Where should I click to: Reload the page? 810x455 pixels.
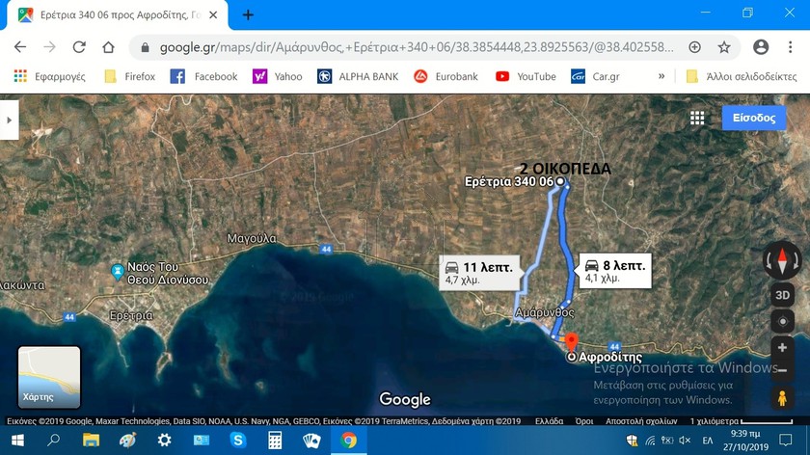pyautogui.click(x=79, y=47)
